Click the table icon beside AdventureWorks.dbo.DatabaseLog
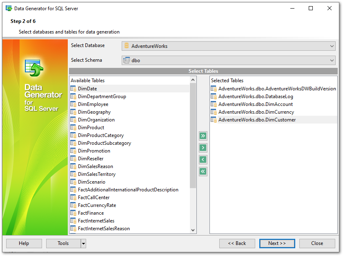 tap(214, 97)
